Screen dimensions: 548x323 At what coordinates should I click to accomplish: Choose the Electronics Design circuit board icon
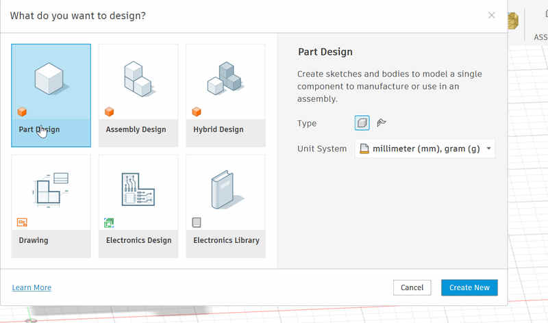coord(138,190)
